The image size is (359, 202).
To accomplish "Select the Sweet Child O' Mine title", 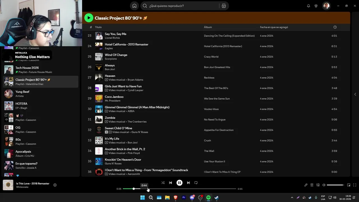I will point(118,128).
